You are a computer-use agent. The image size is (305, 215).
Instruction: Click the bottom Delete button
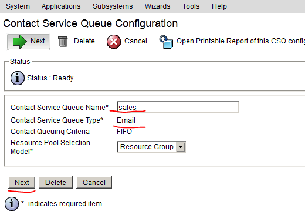tap(56, 183)
